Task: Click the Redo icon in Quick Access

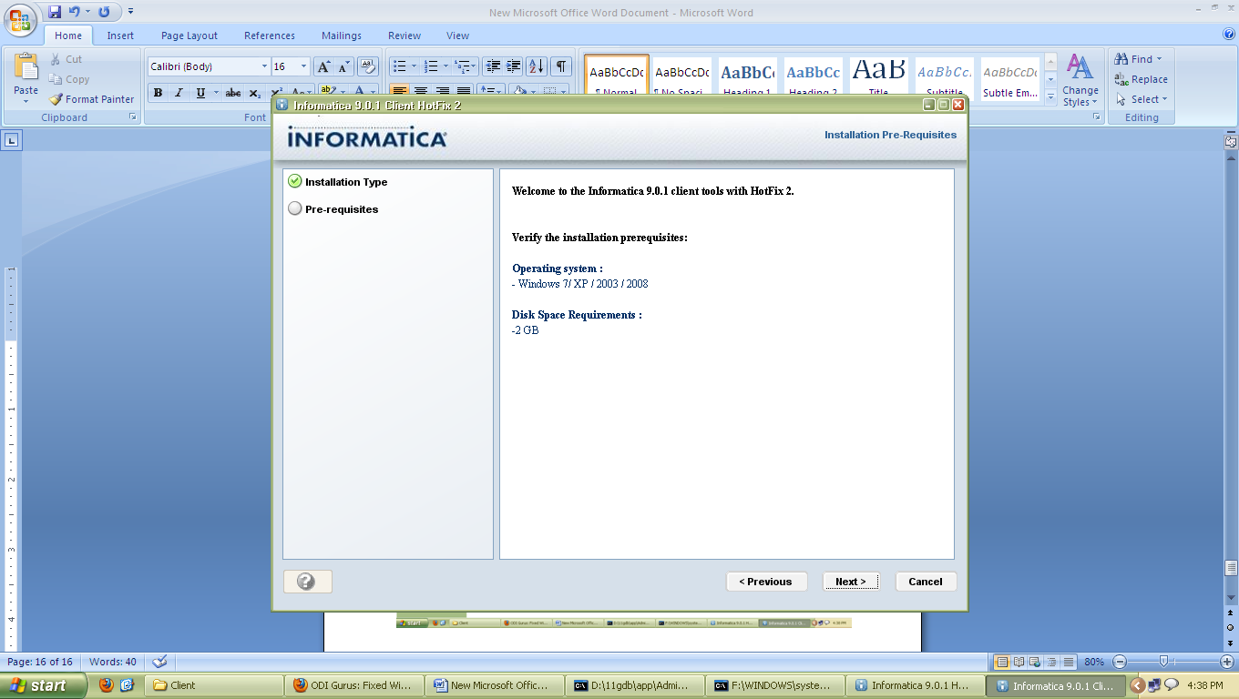Action: [x=104, y=12]
